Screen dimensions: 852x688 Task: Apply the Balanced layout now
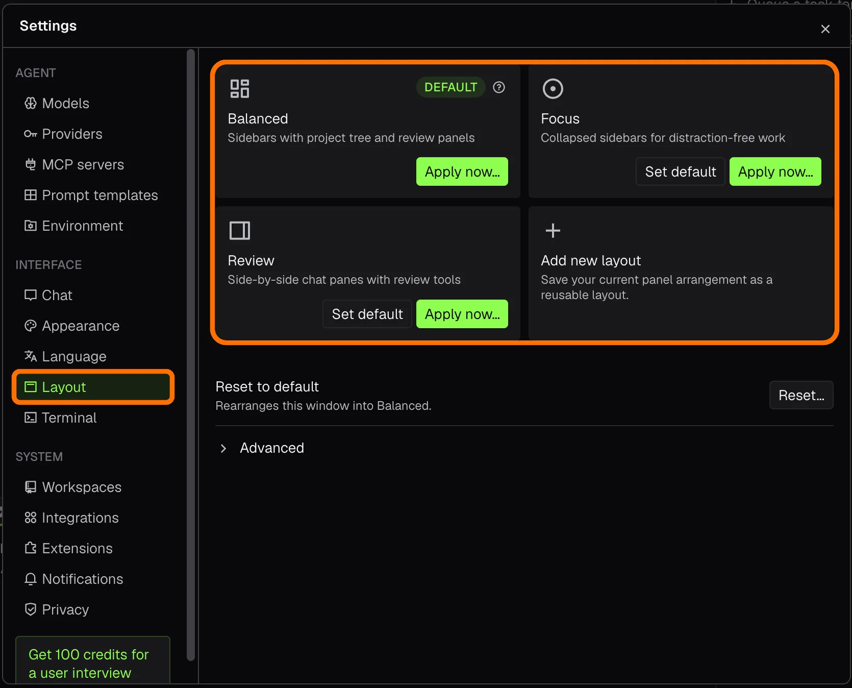coord(462,171)
